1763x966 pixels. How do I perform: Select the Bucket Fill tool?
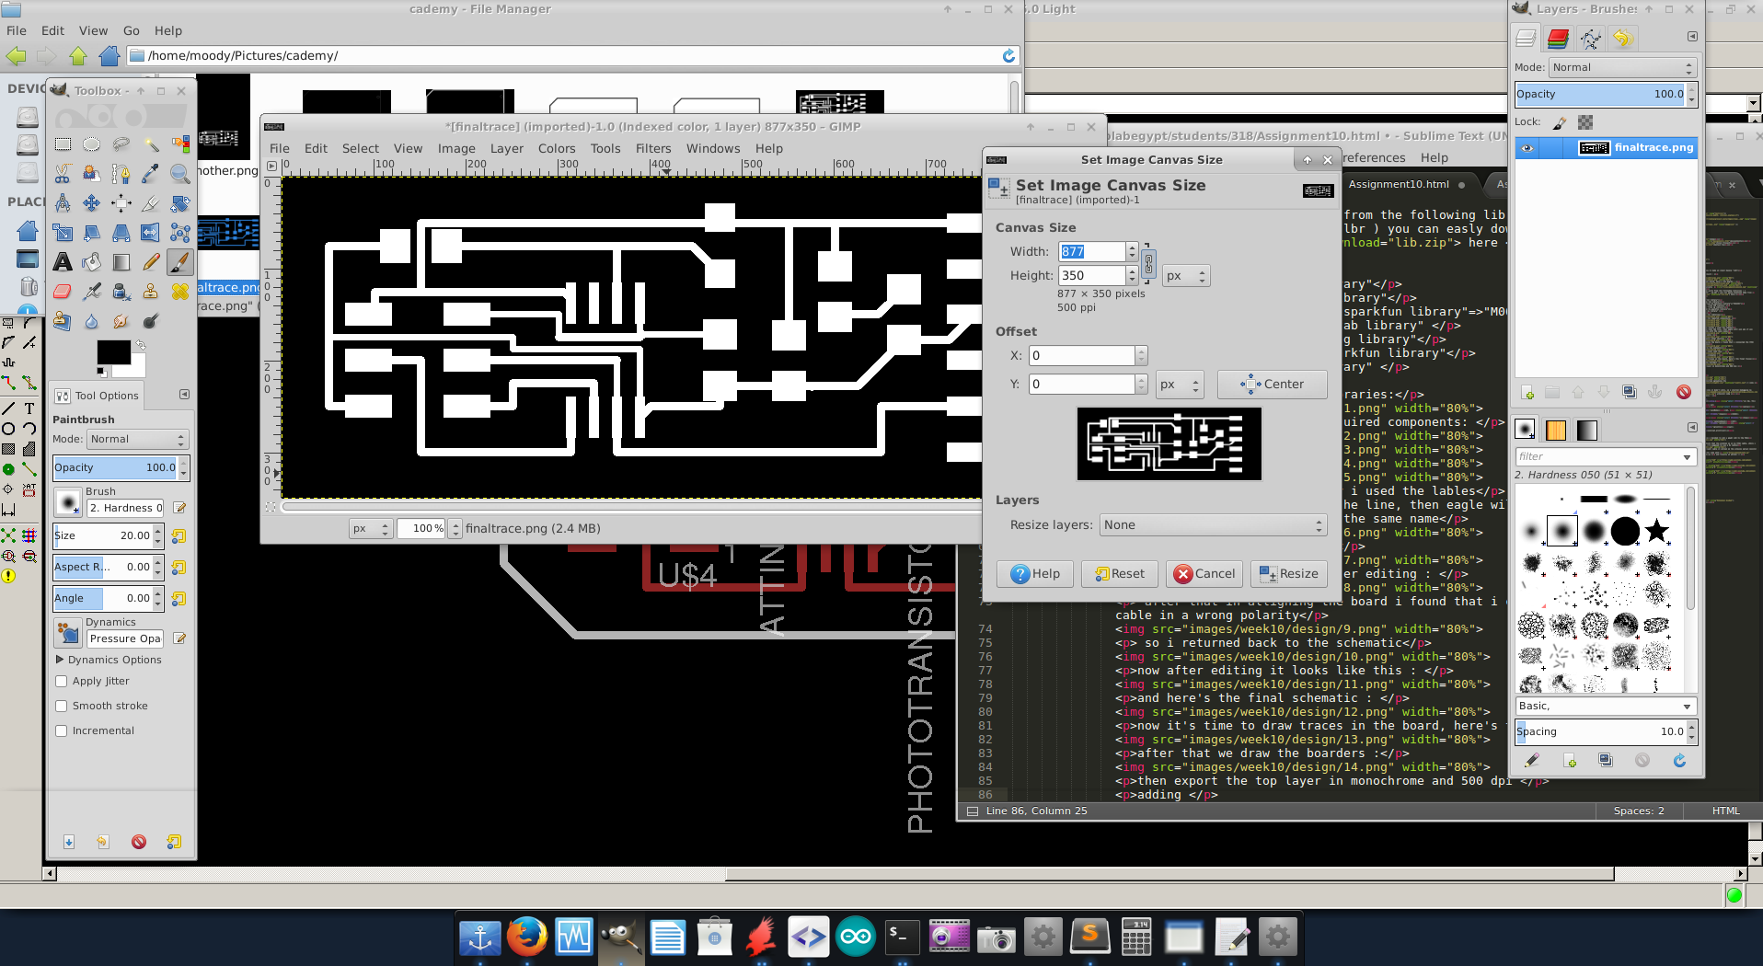click(92, 262)
